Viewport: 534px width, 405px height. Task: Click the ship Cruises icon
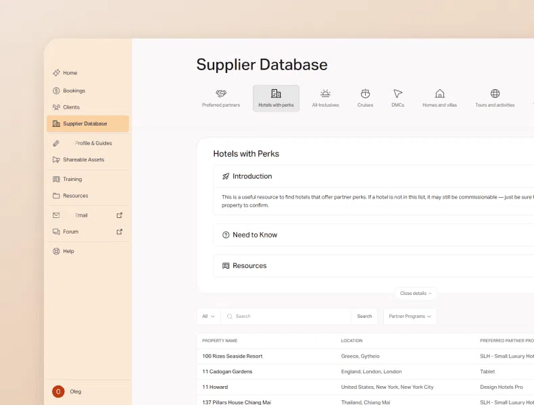(365, 93)
